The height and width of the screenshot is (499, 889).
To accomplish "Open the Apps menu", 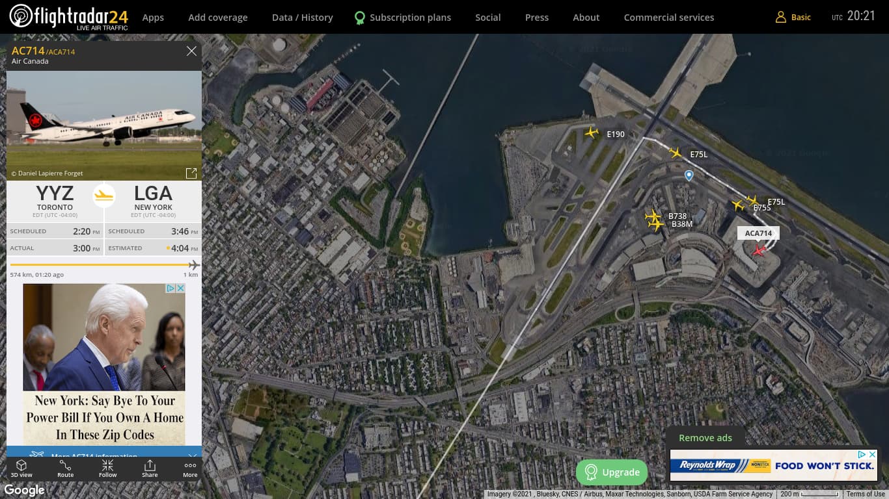I will [153, 18].
